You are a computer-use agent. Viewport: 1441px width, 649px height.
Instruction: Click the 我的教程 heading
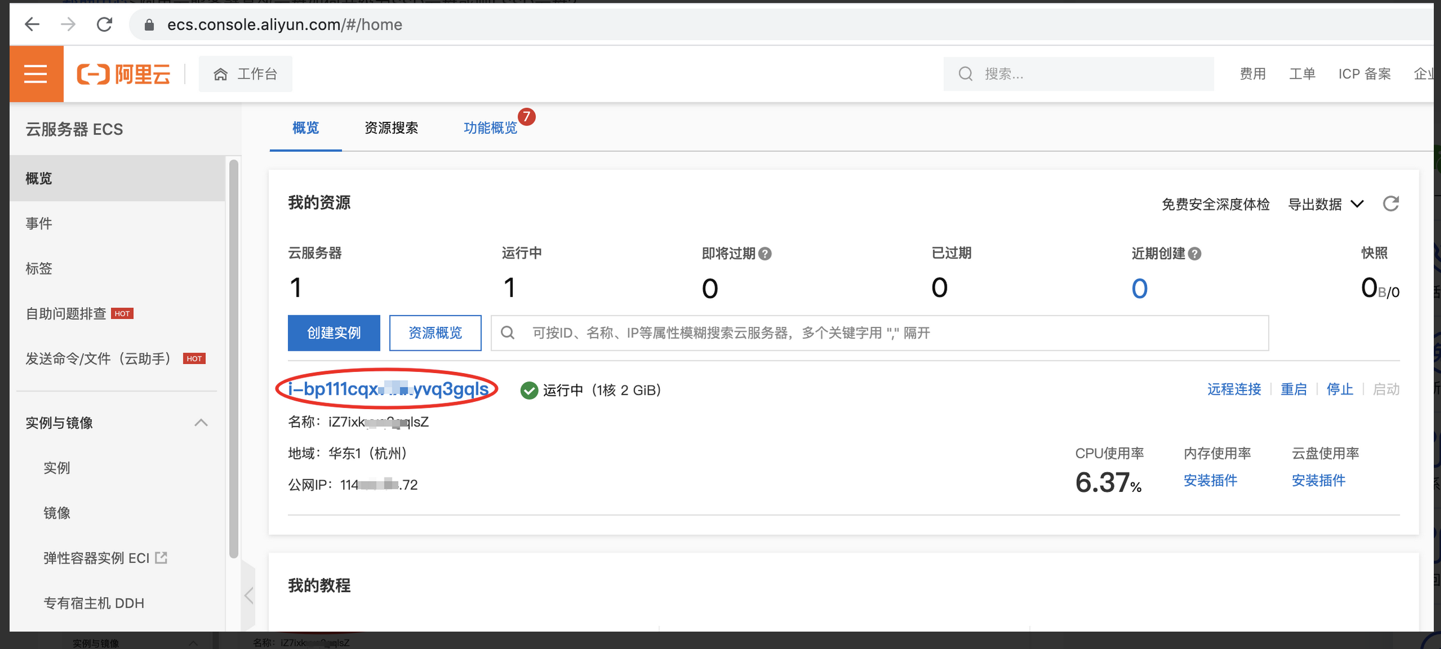click(x=319, y=585)
